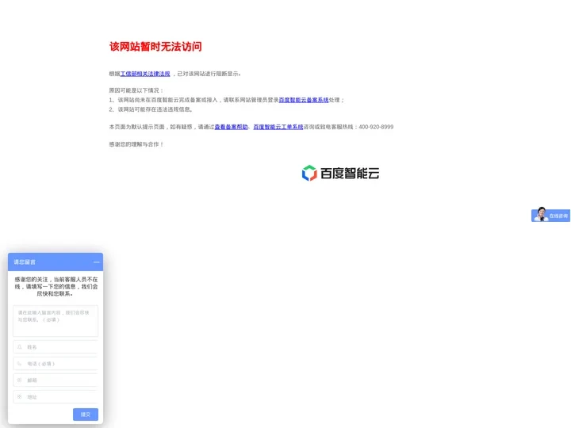Click the mail icon in 邮箱 field

[20, 380]
